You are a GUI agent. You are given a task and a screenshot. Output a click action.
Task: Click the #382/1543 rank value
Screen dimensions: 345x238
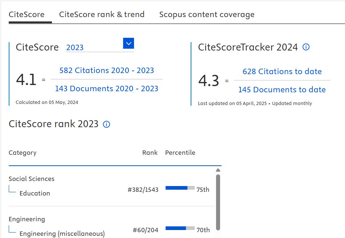(x=143, y=190)
